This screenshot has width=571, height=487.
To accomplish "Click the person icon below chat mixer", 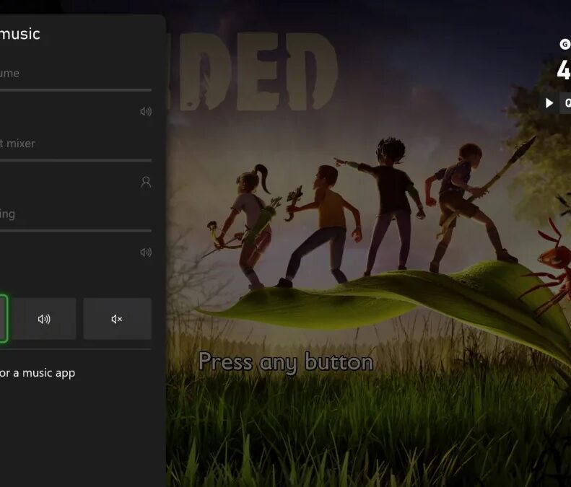I will 146,182.
